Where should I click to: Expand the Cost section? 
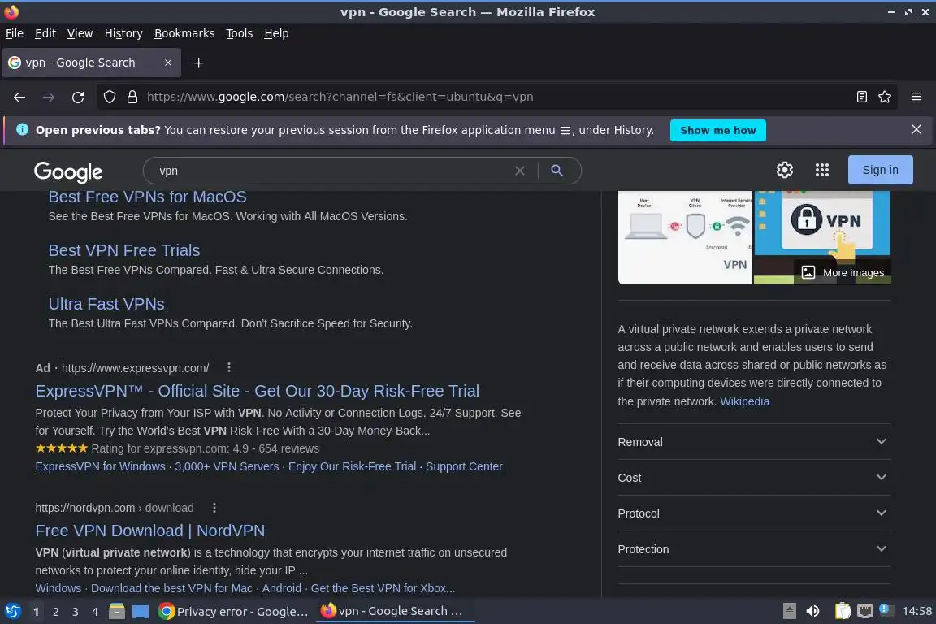[754, 478]
